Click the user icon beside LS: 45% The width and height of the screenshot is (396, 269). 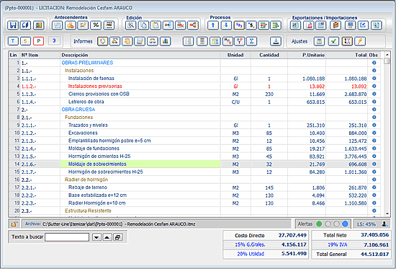coord(385,224)
